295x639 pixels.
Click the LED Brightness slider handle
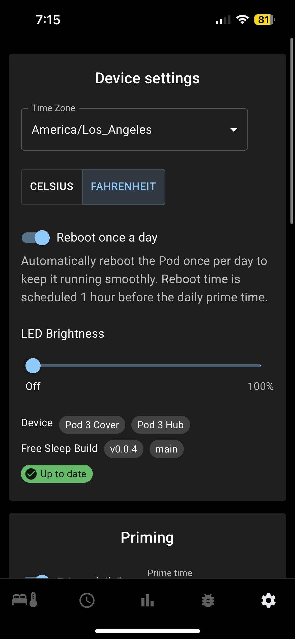pyautogui.click(x=33, y=366)
